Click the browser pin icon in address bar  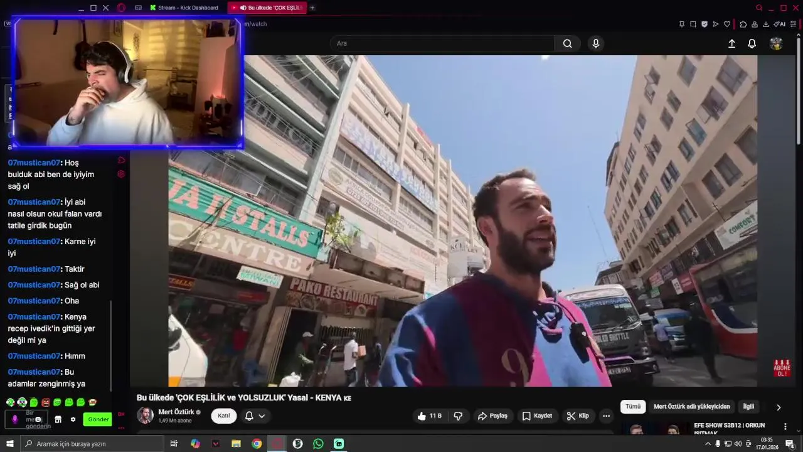[x=682, y=24]
